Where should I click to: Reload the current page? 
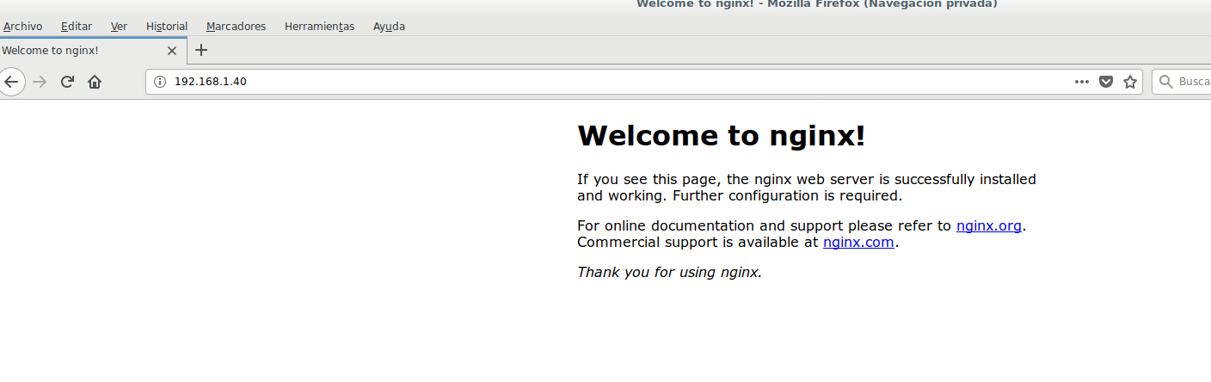67,82
